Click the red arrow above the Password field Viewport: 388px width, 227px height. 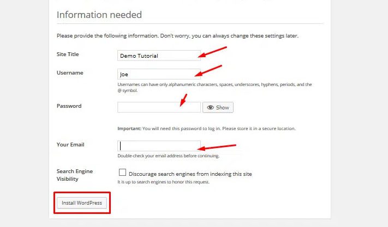pos(184,100)
